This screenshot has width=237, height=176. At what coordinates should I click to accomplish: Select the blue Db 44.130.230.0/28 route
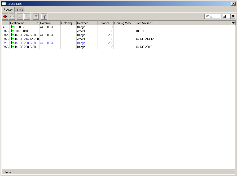point(25,43)
